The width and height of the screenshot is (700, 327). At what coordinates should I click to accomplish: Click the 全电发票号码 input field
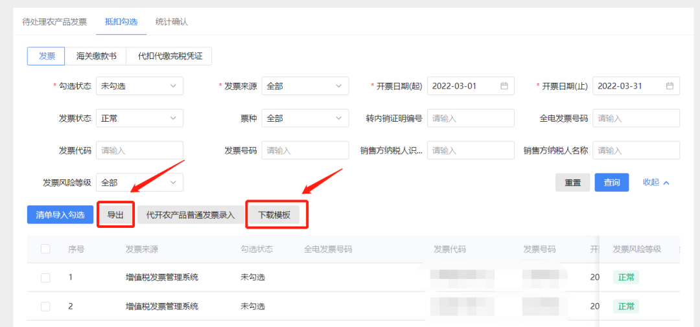[x=636, y=118]
